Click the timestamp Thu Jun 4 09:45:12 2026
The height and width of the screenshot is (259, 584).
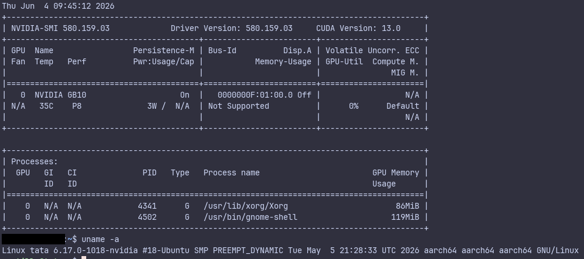[58, 6]
